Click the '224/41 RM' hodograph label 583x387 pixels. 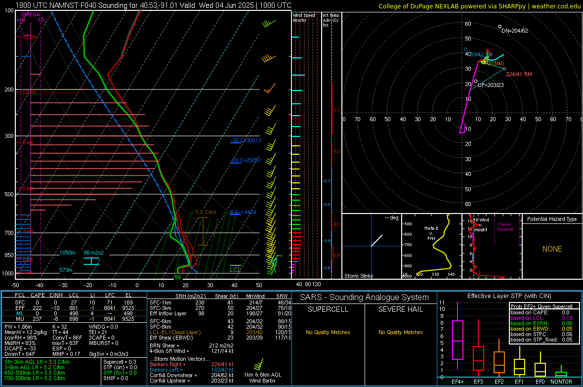click(519, 74)
